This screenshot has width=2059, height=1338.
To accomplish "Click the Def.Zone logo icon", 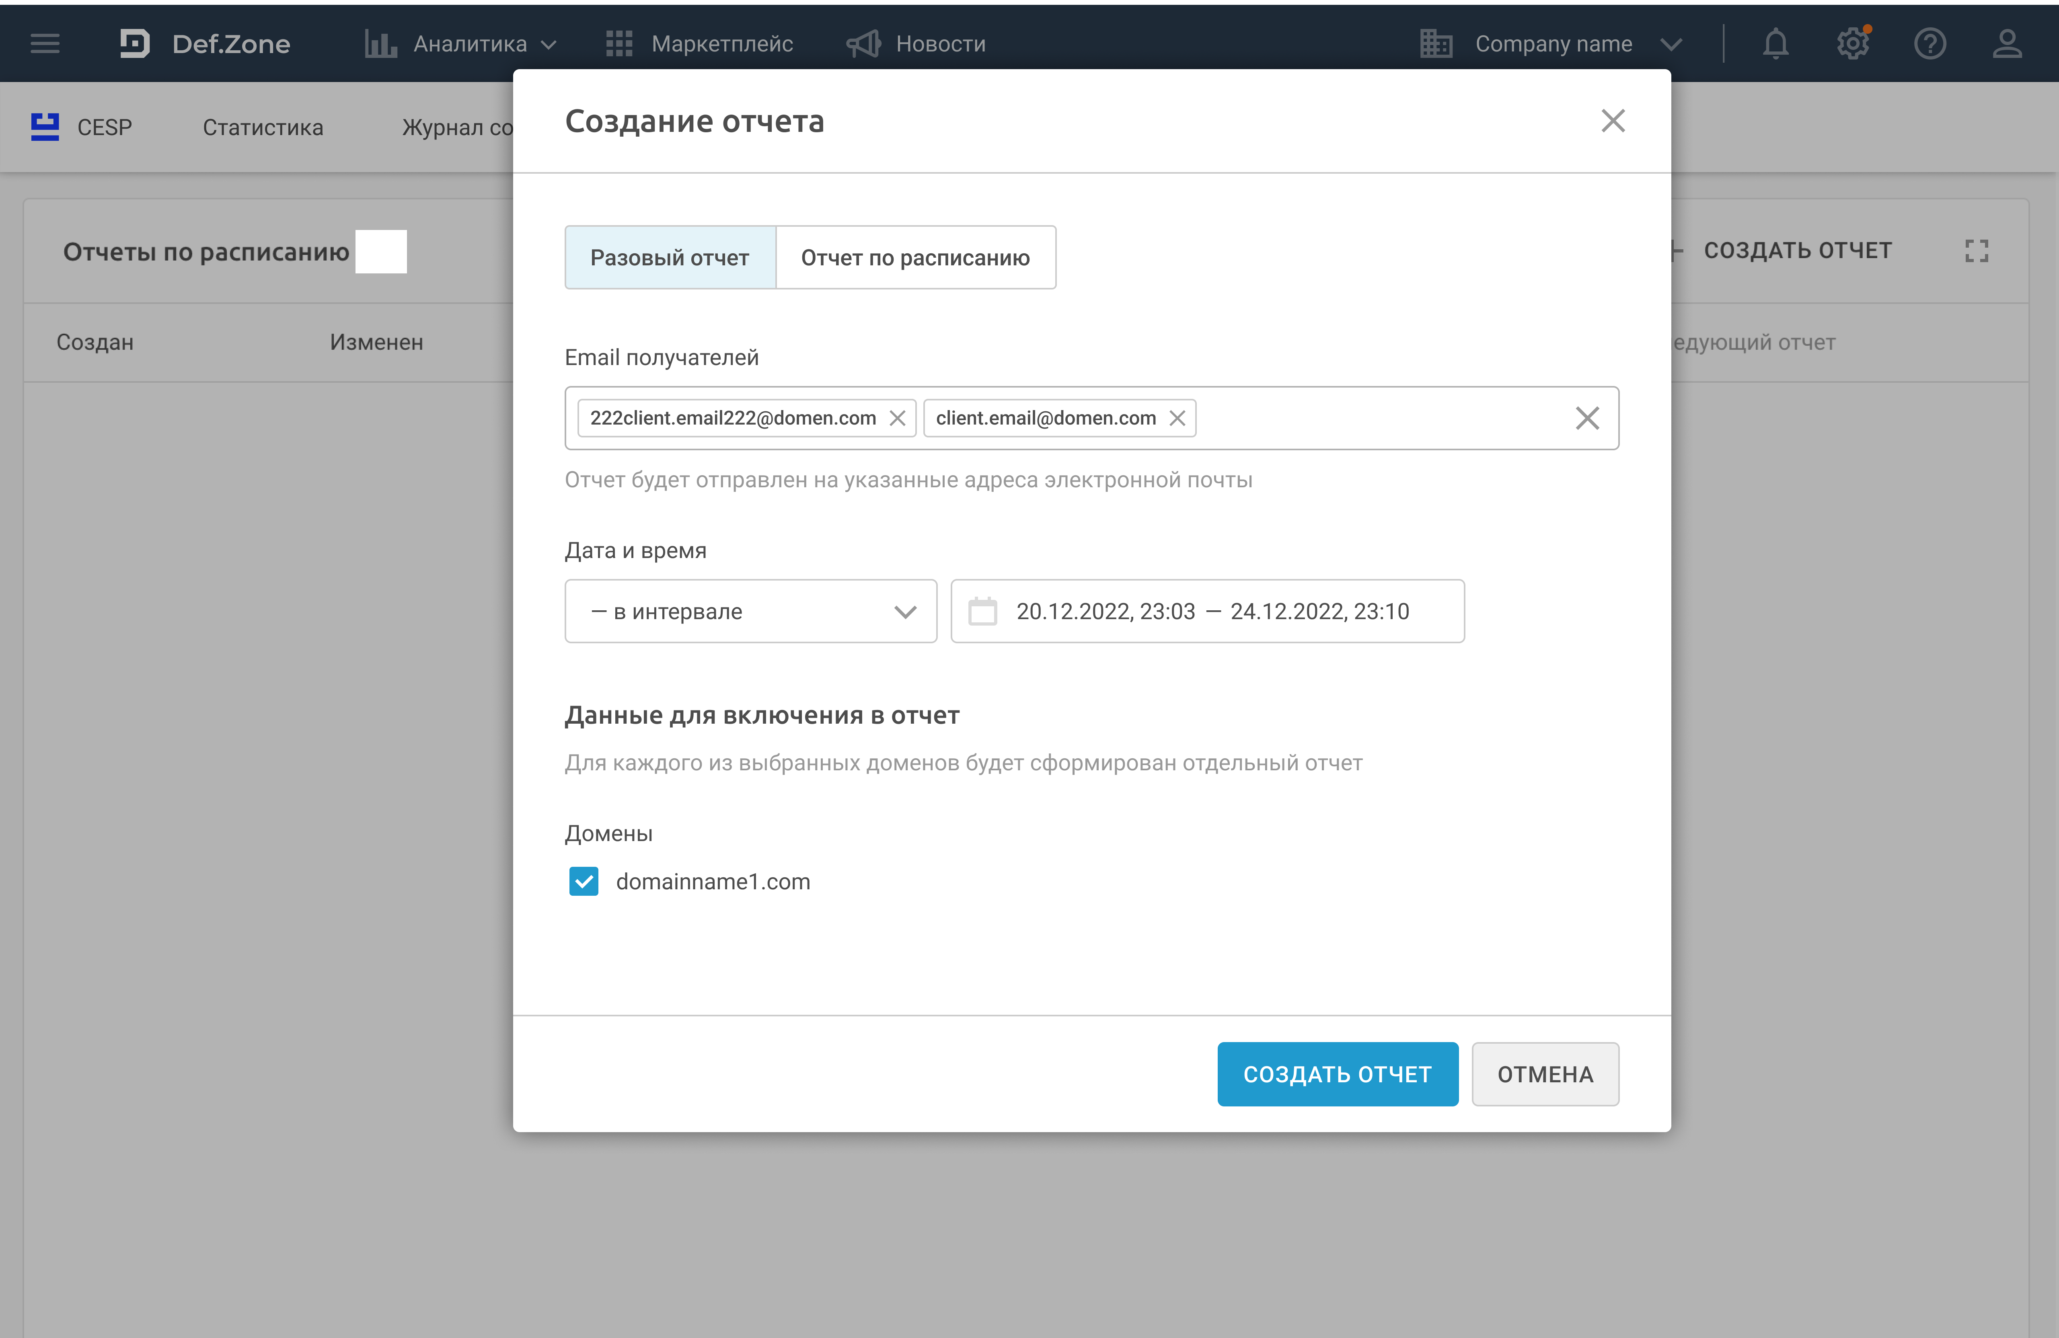I will [x=135, y=43].
